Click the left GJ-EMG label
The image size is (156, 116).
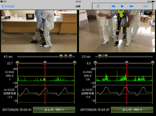(x=10, y=72)
